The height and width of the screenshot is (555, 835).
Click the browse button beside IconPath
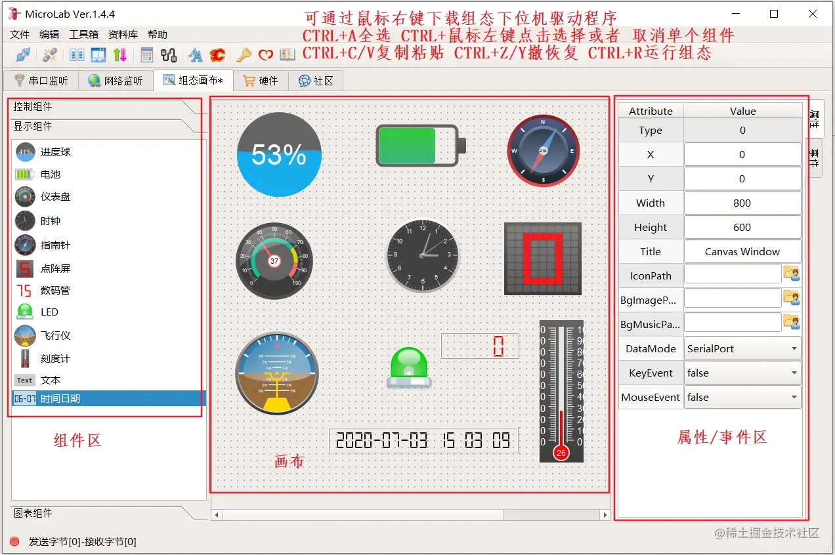pyautogui.click(x=791, y=274)
